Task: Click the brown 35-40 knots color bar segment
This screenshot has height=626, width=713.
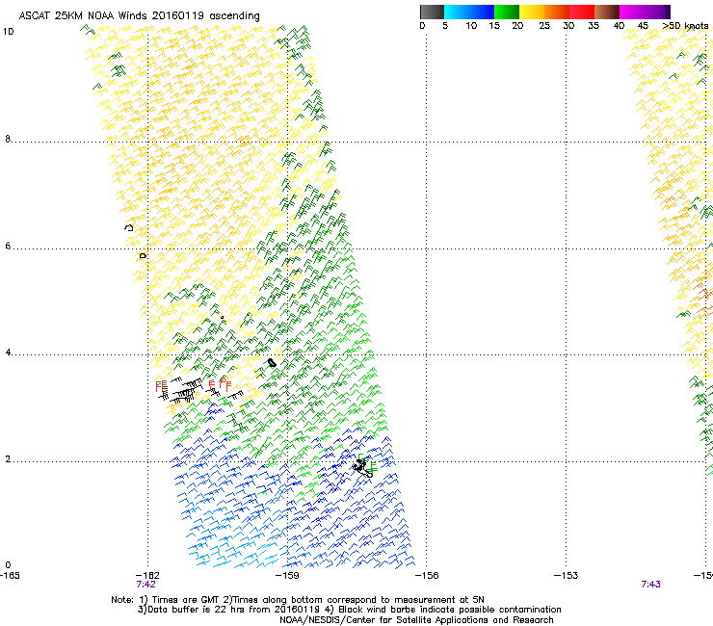Action: click(607, 12)
